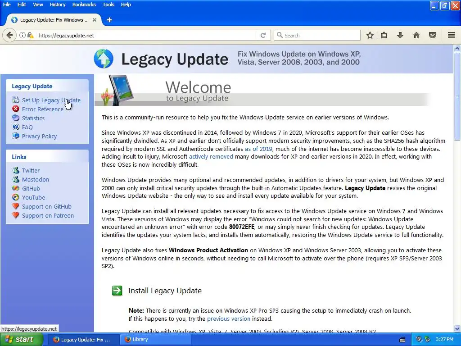461x346 pixels.
Task: Click the vertical scrollbar thumb
Action: pyautogui.click(x=457, y=96)
